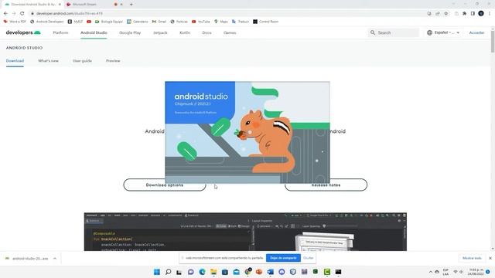
Task: Click the Download options button
Action: (165, 185)
